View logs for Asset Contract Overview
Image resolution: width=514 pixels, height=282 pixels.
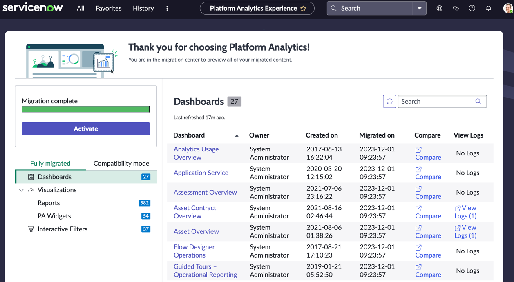click(x=465, y=212)
